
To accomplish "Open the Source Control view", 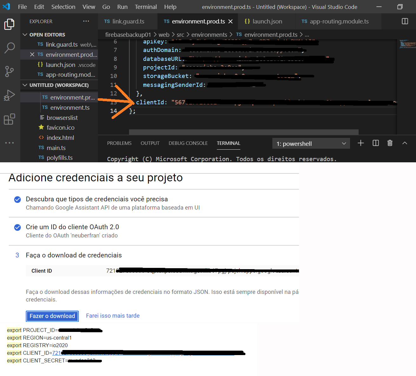I will click(x=10, y=72).
